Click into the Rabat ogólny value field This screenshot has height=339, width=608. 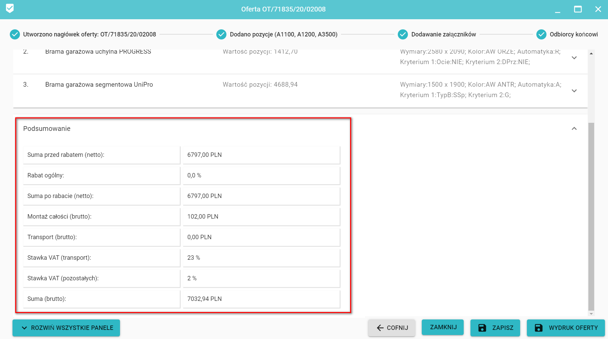pyautogui.click(x=261, y=175)
